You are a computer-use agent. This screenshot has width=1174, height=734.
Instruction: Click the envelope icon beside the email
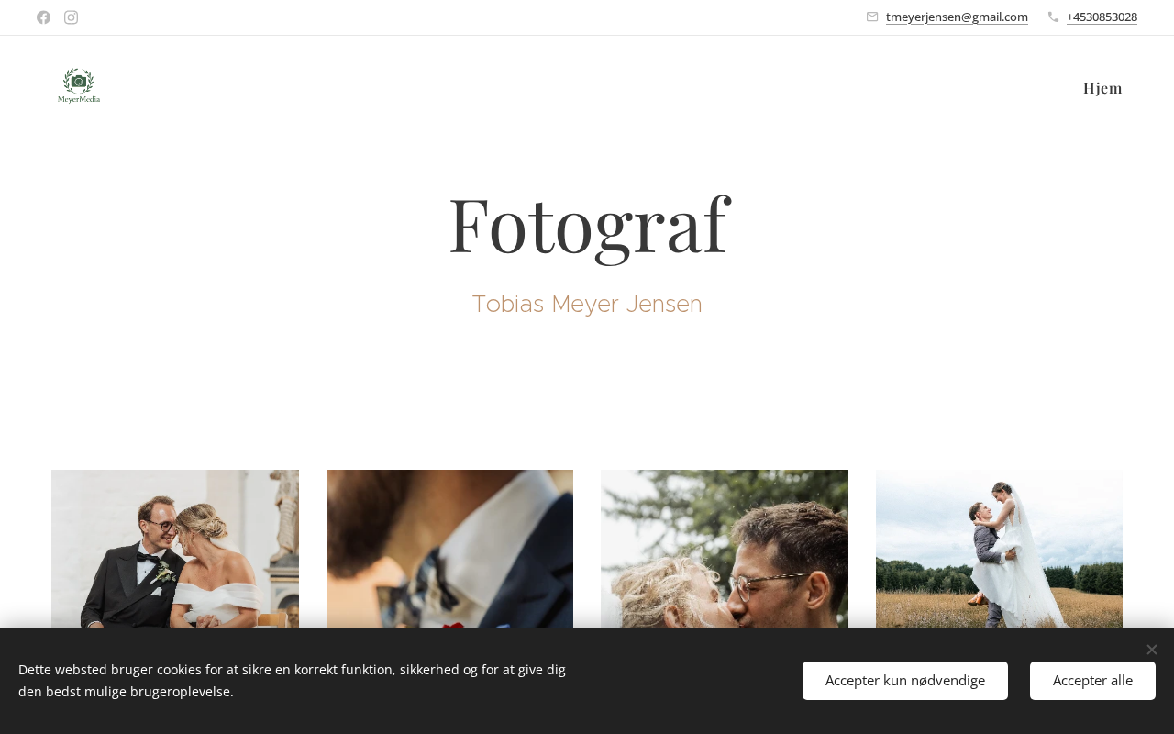(x=872, y=17)
